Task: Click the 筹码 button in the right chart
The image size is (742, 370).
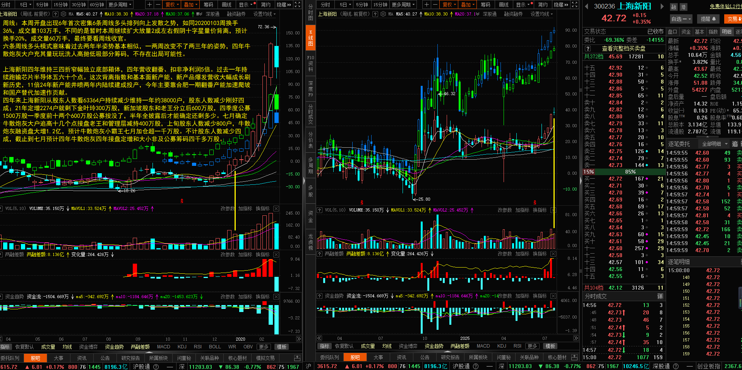Action: click(485, 5)
